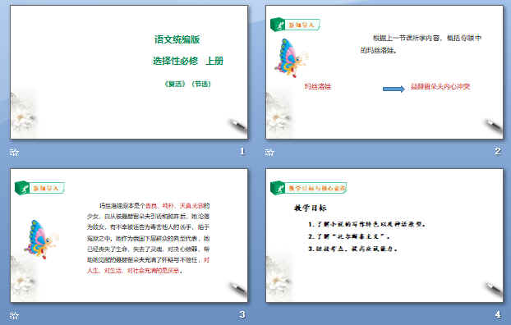
Task: Click the slide number 2 label
Action: coord(497,151)
